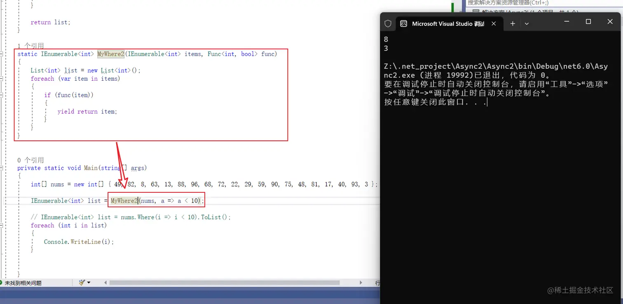Collapse the MyWhere2 method outline
623x304 pixels.
2,54
